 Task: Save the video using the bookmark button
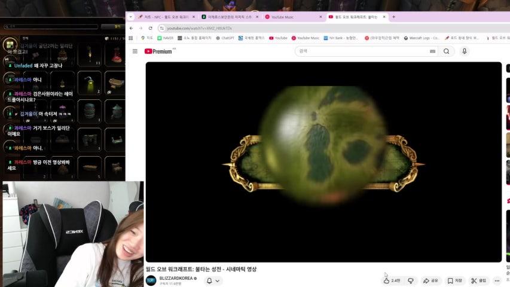(x=455, y=280)
